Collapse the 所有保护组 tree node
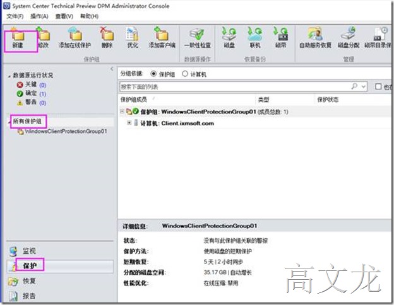 pos(9,122)
